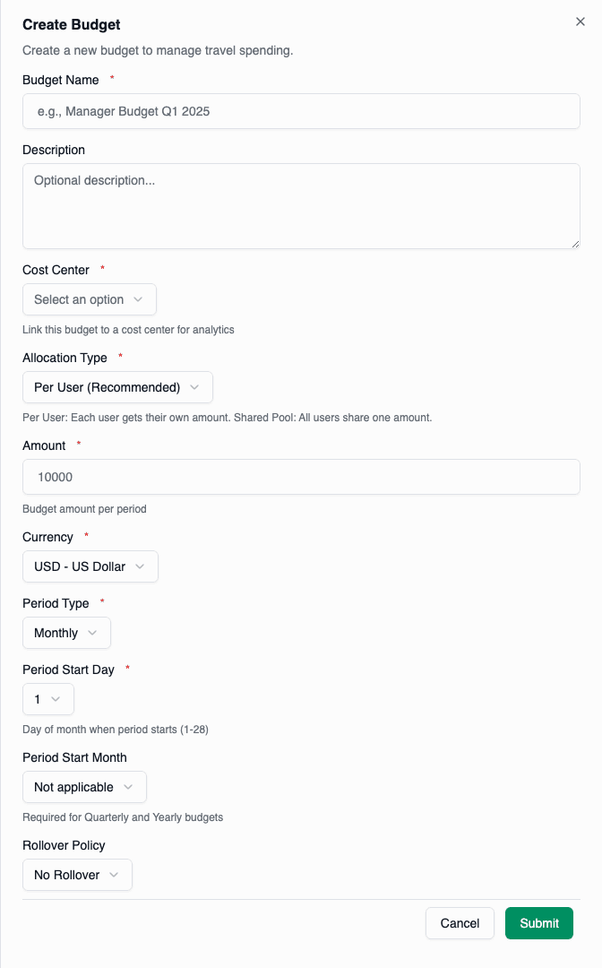Submit the new budget form
602x968 pixels.
[539, 923]
